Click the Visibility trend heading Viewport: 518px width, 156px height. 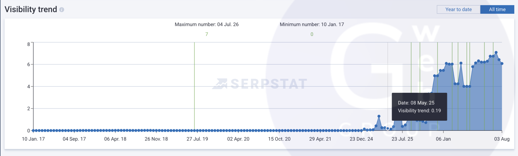31,9
